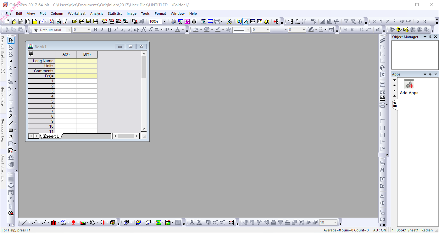
Task: Click the Radian angle unit indicator
Action: 427,230
